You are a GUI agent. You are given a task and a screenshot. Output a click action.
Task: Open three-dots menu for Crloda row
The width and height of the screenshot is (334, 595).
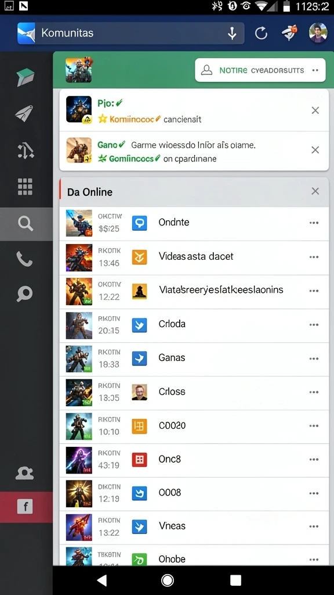pyautogui.click(x=314, y=325)
